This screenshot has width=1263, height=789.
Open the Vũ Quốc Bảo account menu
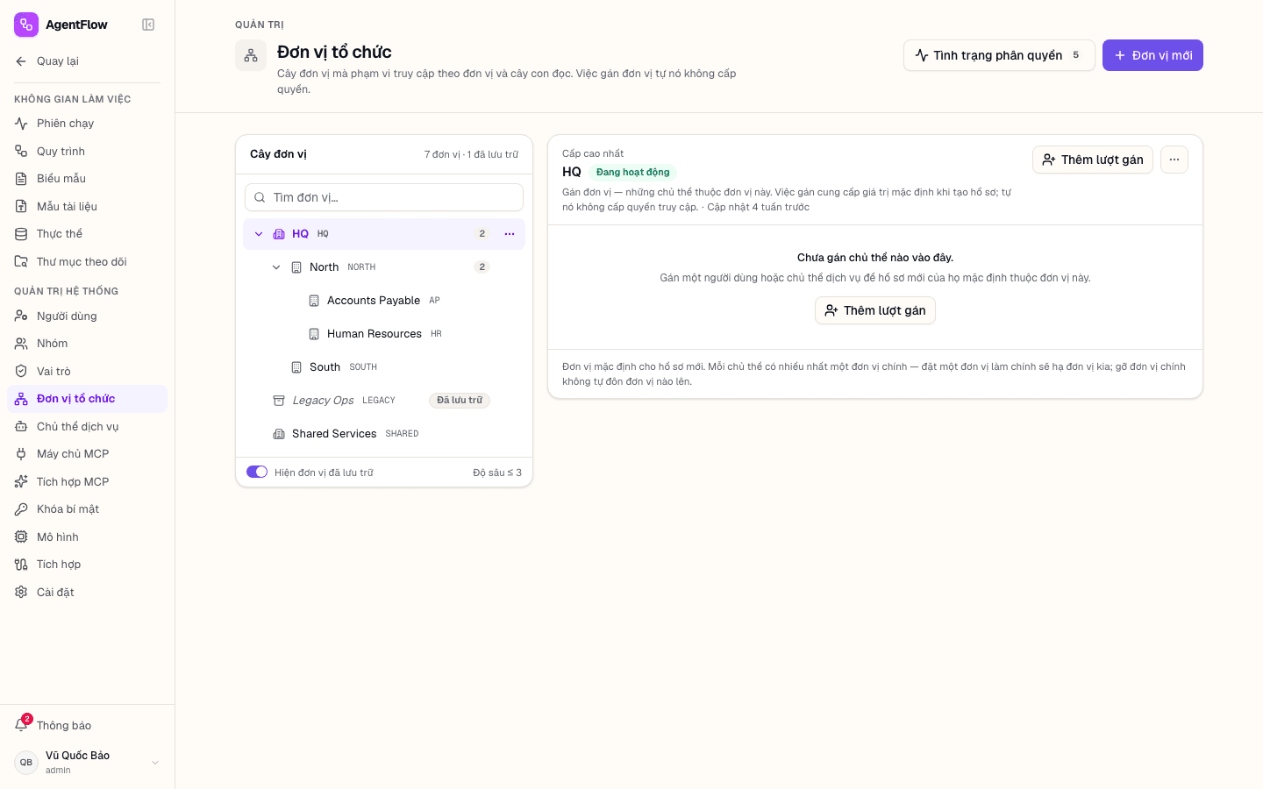point(87,763)
